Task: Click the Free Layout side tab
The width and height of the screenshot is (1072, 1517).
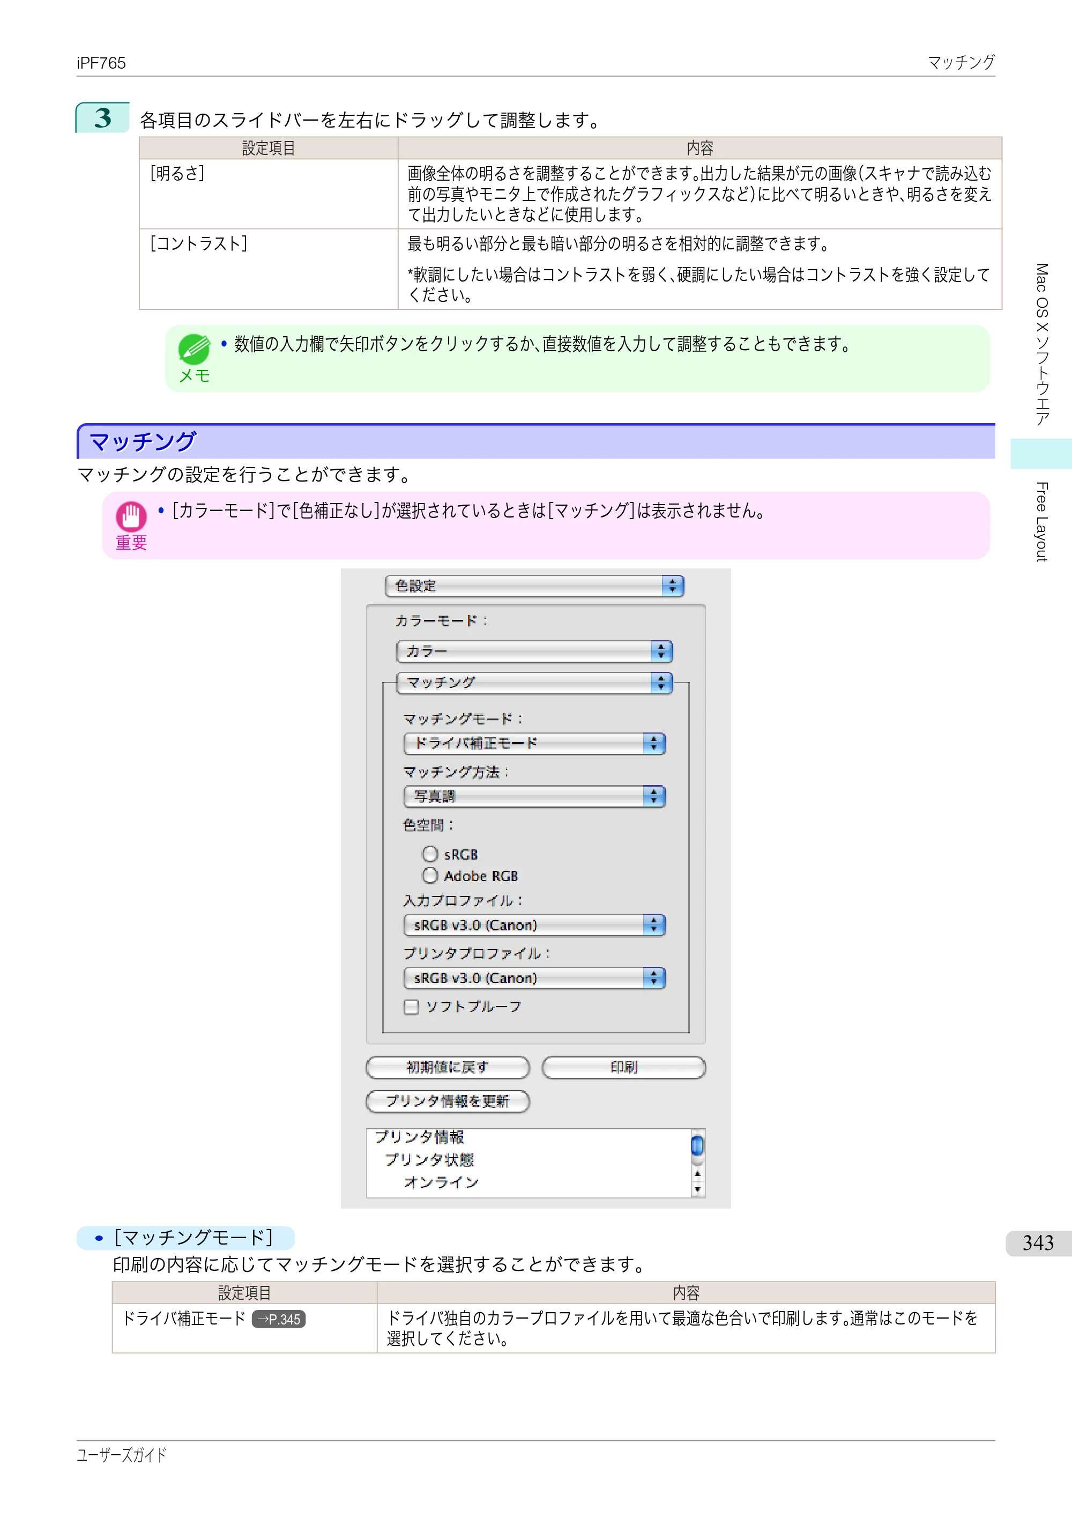Action: coord(1041,522)
